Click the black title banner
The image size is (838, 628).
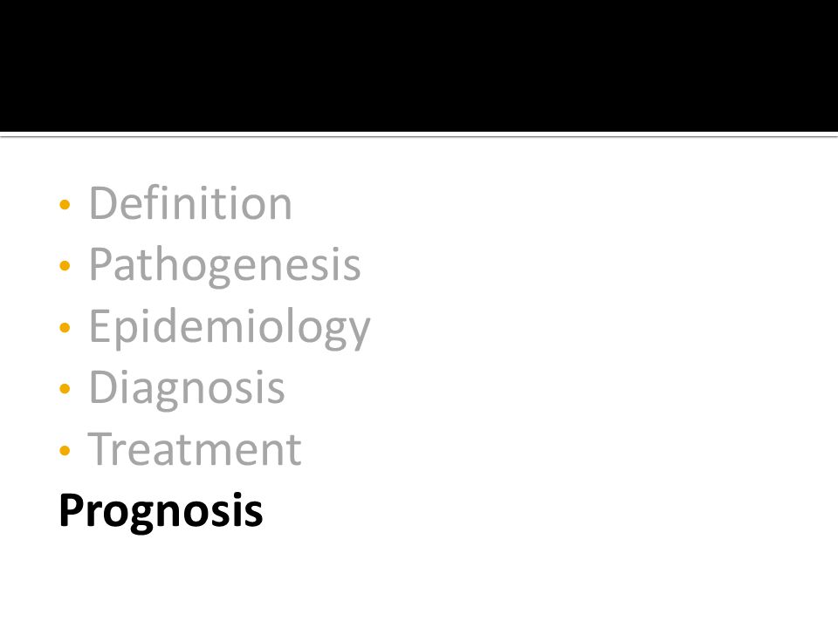pos(419,65)
